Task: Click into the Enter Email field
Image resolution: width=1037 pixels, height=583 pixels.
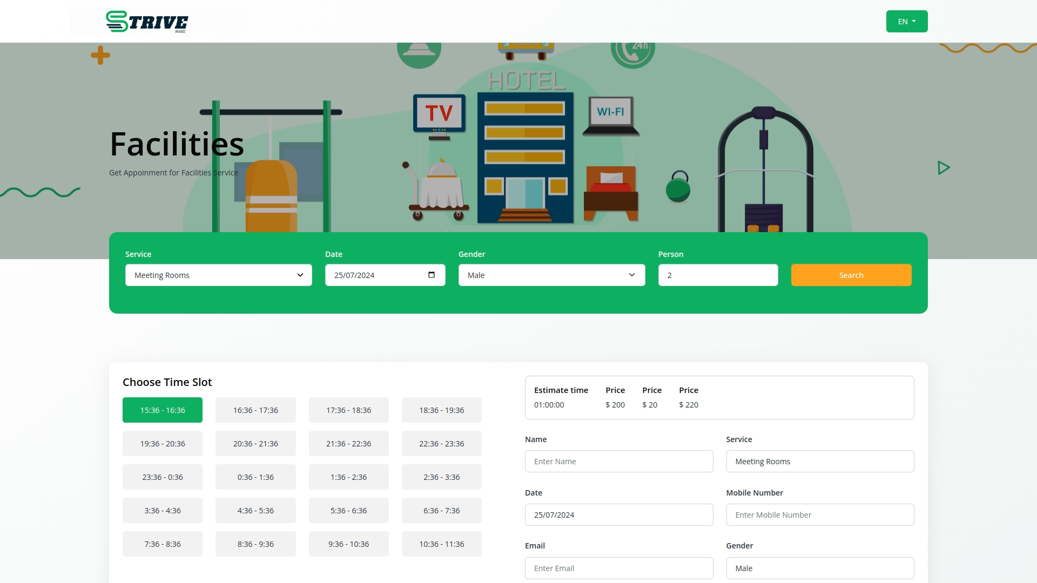Action: [x=618, y=568]
